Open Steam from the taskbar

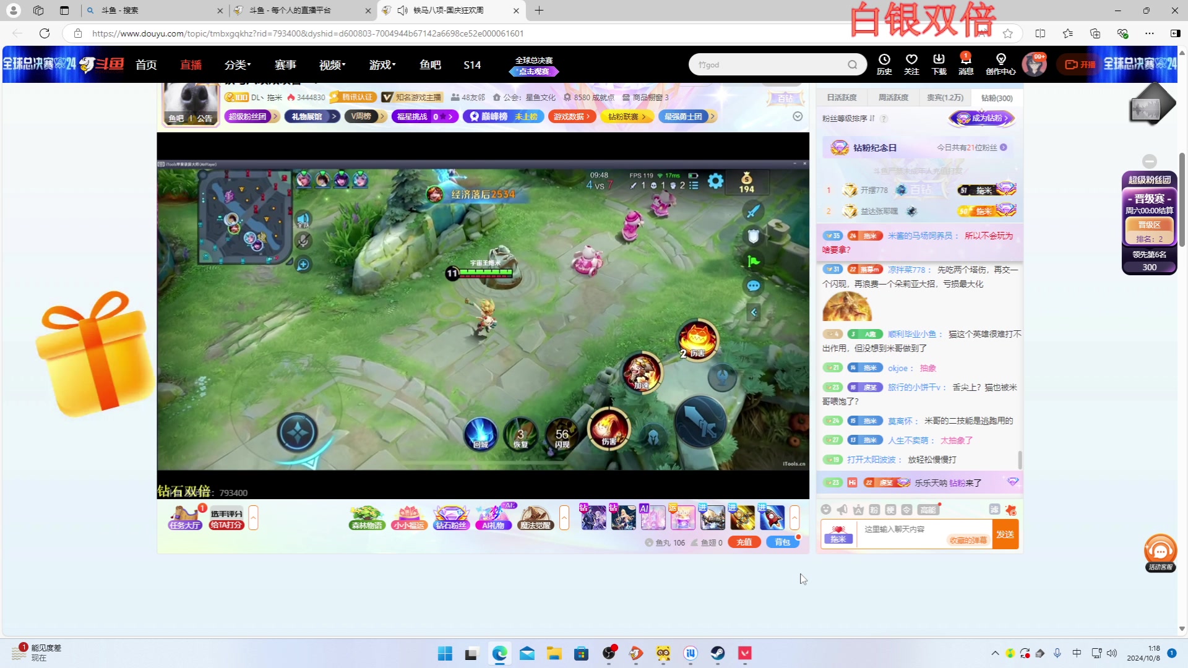coord(718,653)
